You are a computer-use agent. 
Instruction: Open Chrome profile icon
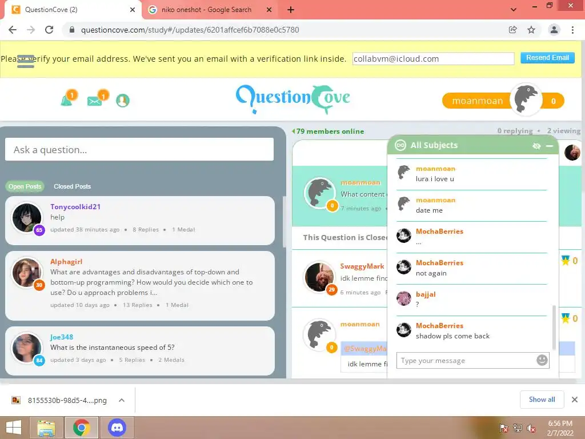point(554,30)
